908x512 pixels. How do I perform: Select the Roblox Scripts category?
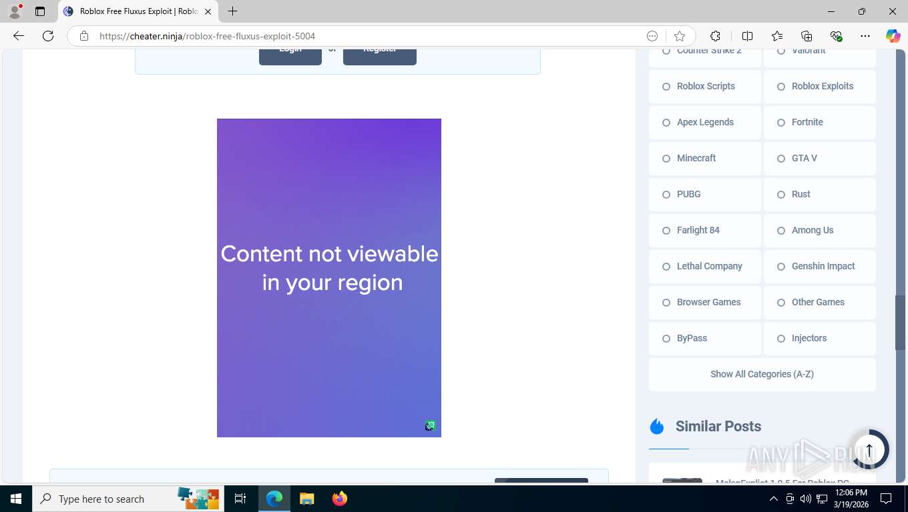[x=705, y=87]
